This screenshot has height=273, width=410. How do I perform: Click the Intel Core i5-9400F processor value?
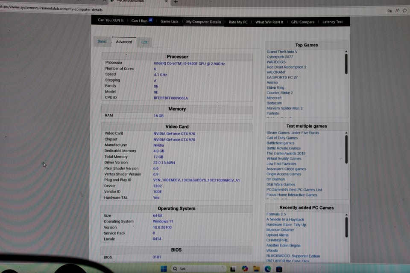[x=189, y=64]
